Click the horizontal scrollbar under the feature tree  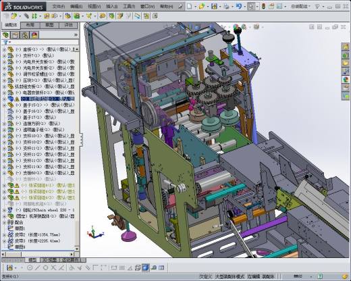click(x=38, y=254)
